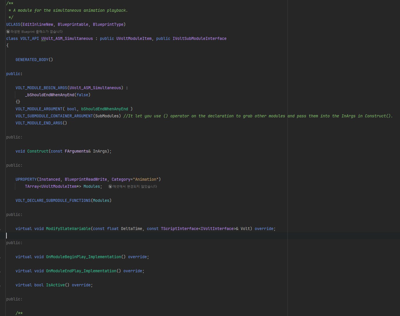Click the Construct function name

point(38,151)
